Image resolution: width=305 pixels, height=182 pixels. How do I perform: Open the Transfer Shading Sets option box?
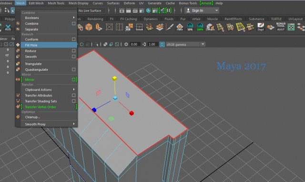[x=73, y=101]
